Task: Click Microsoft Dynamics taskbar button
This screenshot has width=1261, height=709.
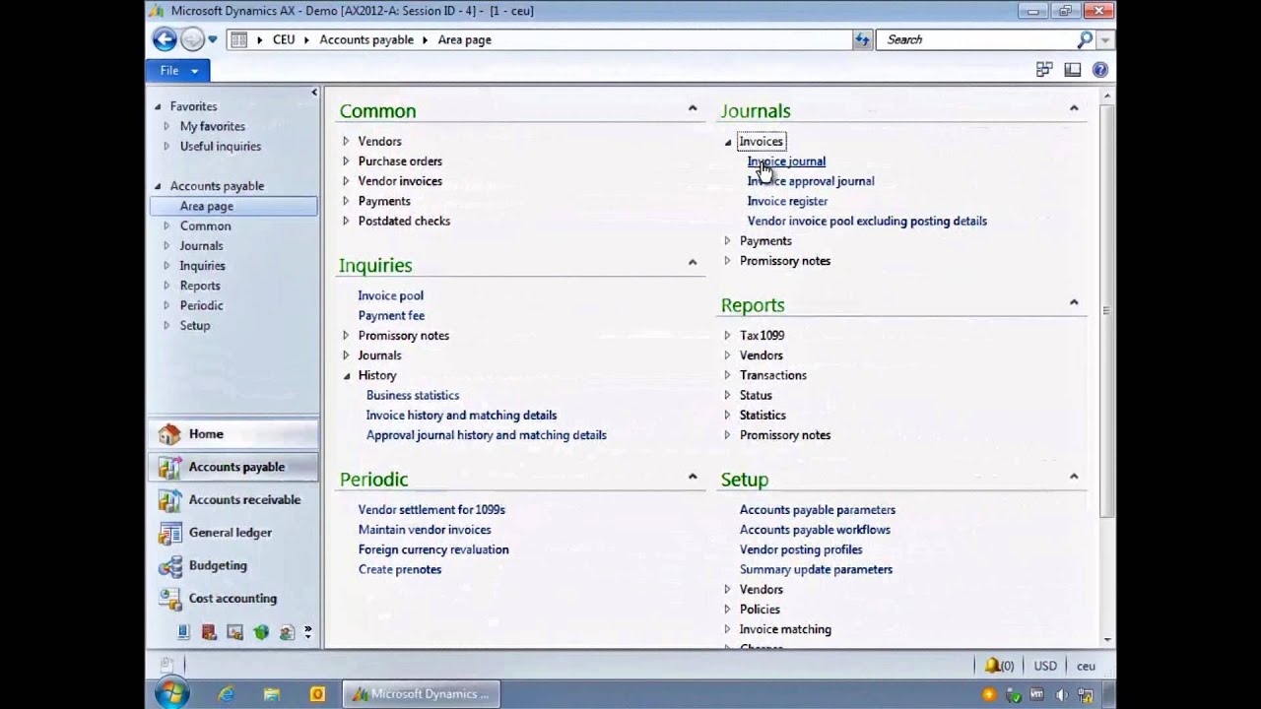Action: point(422,694)
